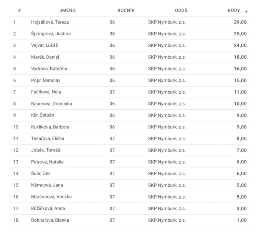The height and width of the screenshot is (237, 261).
Task: Click the 7,00 score for Jobák, Tomáš
Action: pyautogui.click(x=241, y=150)
